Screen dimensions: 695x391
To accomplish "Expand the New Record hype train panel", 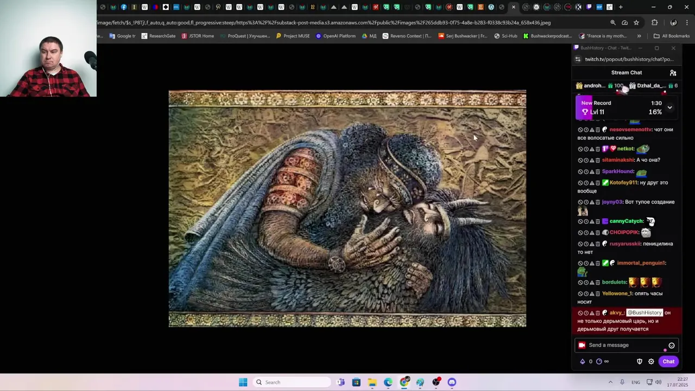I will click(x=669, y=108).
